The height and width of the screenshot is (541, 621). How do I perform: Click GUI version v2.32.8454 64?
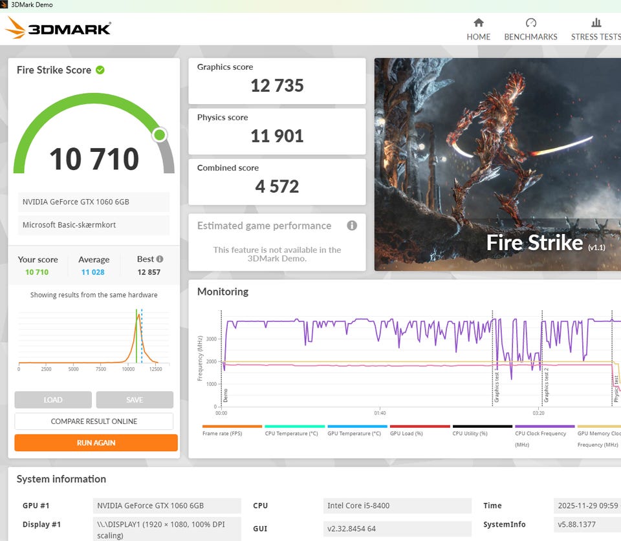click(x=397, y=529)
